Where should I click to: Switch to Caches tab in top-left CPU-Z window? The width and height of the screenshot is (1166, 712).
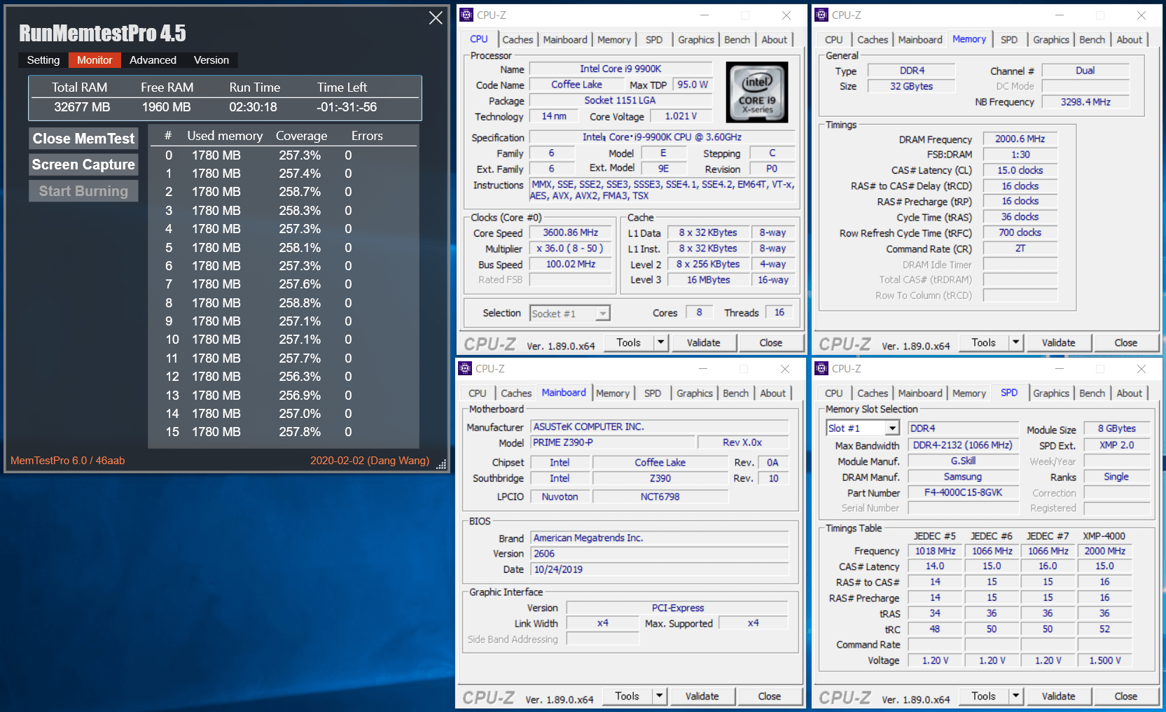(518, 40)
